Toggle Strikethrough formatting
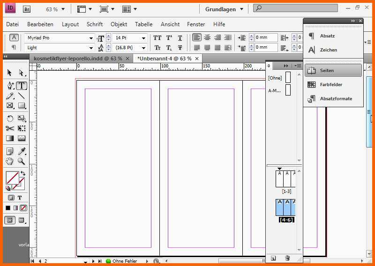 pos(180,48)
